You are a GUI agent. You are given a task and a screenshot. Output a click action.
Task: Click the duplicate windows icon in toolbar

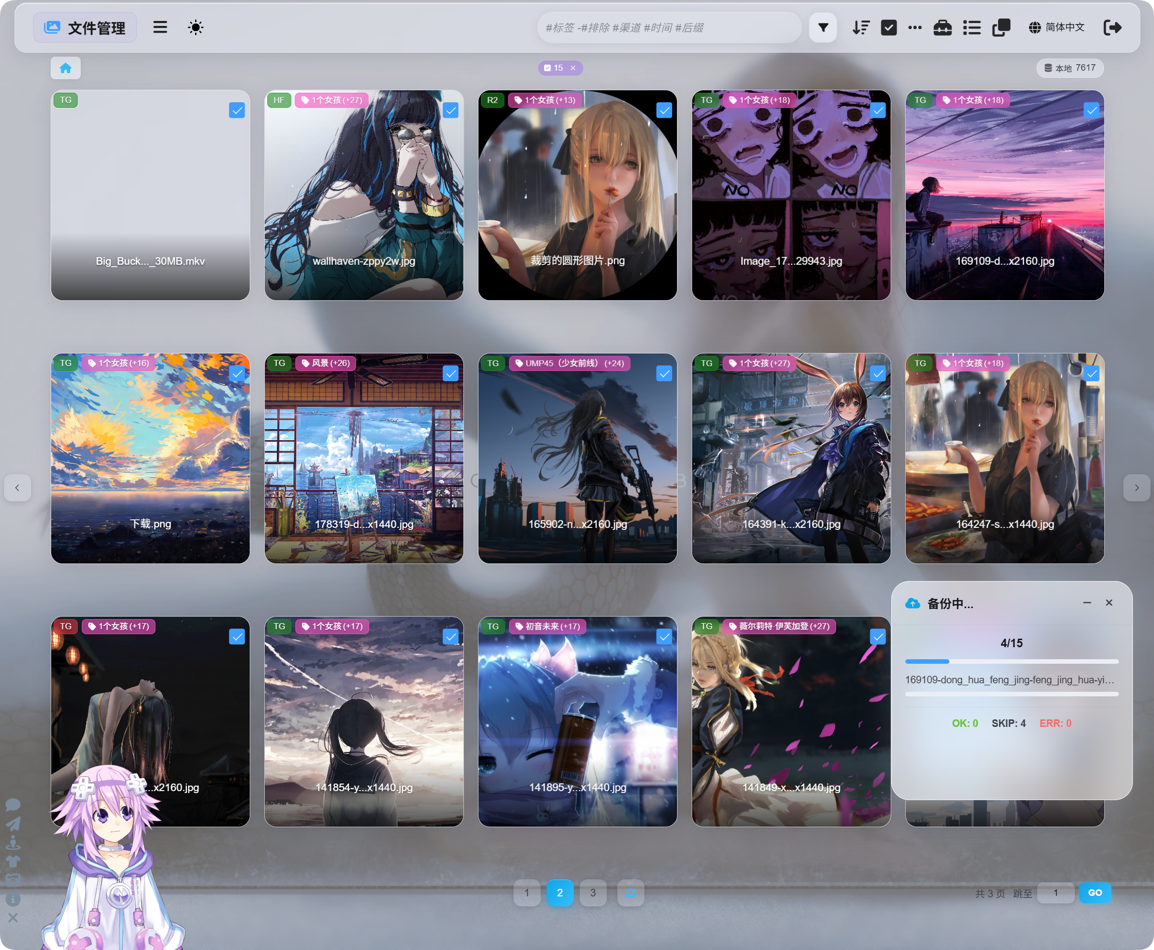pos(1001,28)
